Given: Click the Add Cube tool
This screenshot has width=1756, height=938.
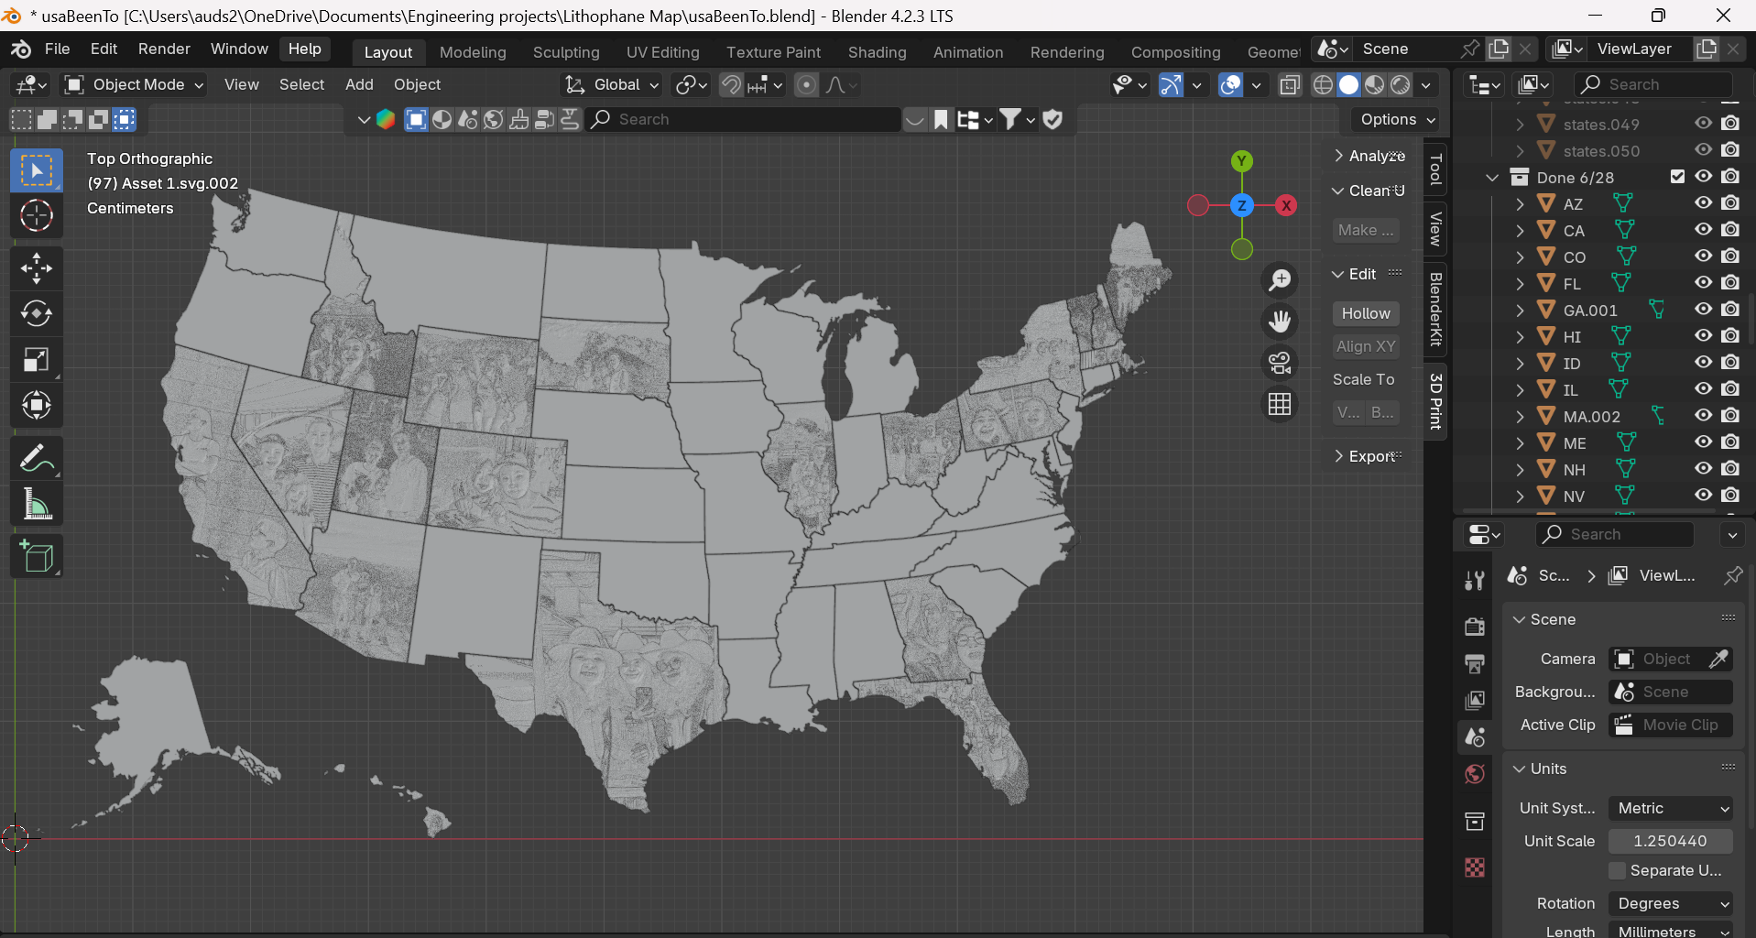Looking at the screenshot, I should (x=37, y=556).
